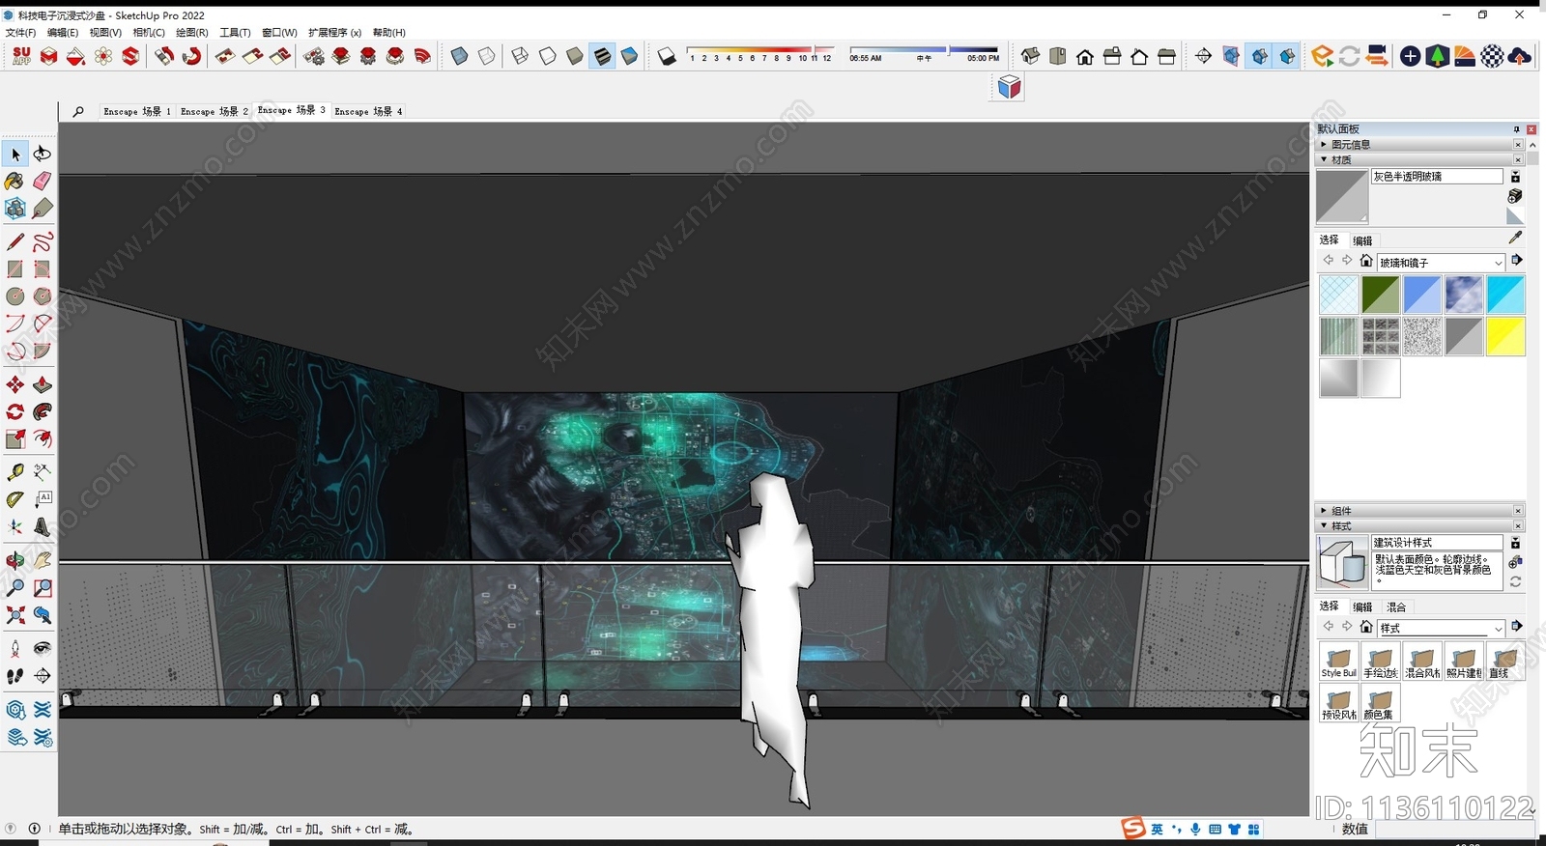Toggle shadows display button
The image size is (1546, 846).
pyautogui.click(x=667, y=57)
